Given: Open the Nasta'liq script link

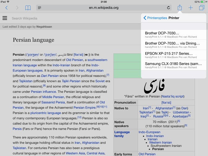Looking at the screenshot, I should [x=173, y=96].
